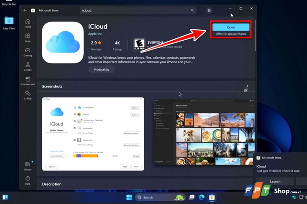This screenshot has width=307, height=204.
Task: Click the Description section heading
Action: (x=52, y=184)
